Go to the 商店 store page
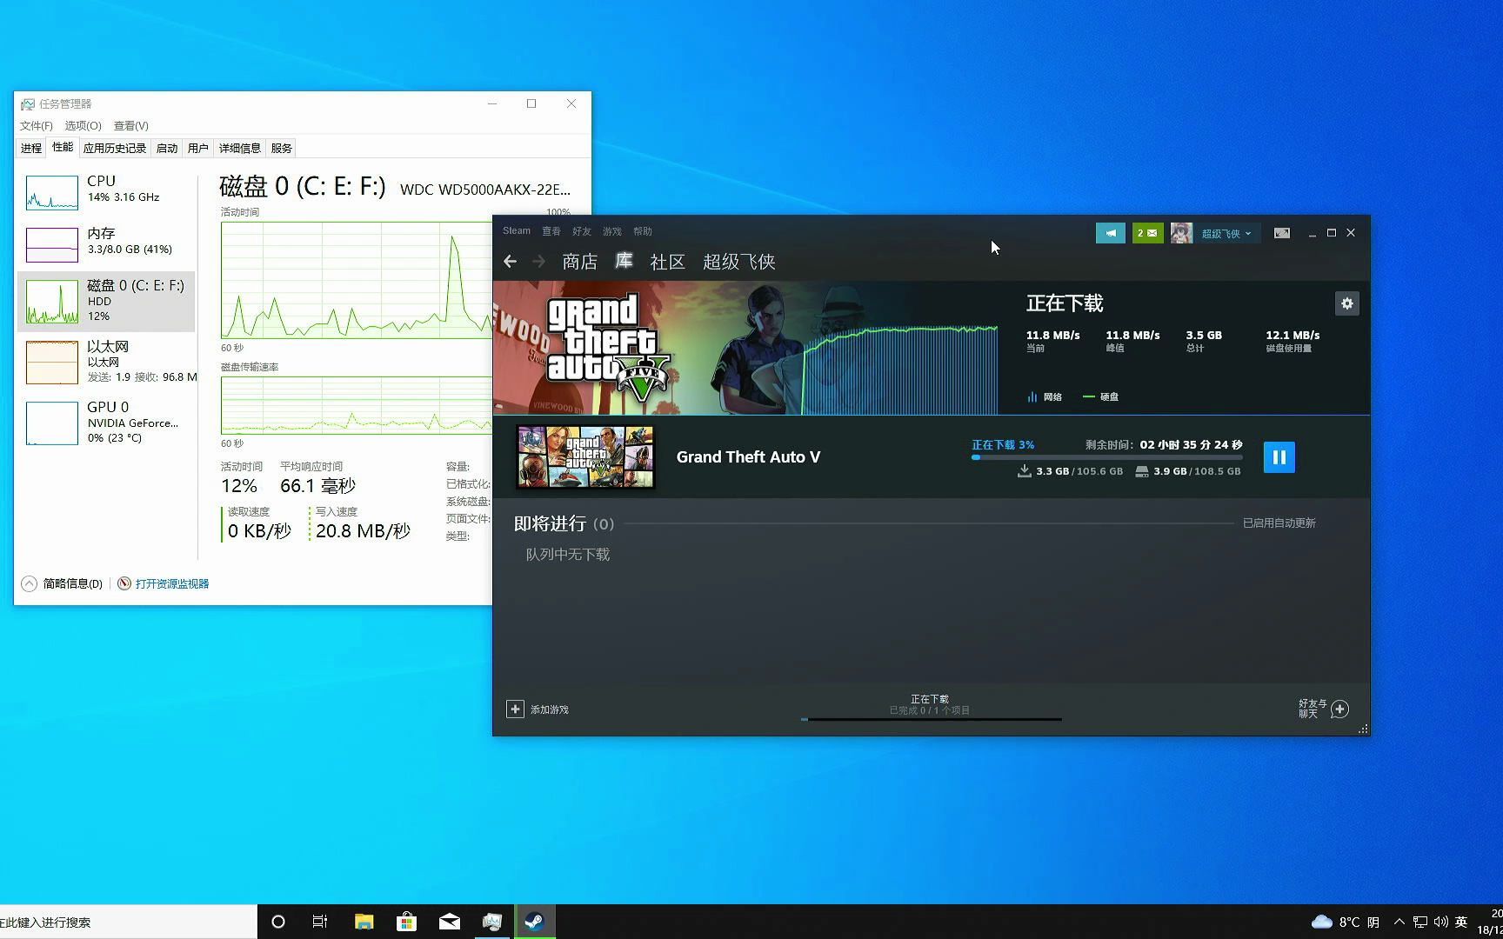Image resolution: width=1503 pixels, height=939 pixels. [580, 262]
